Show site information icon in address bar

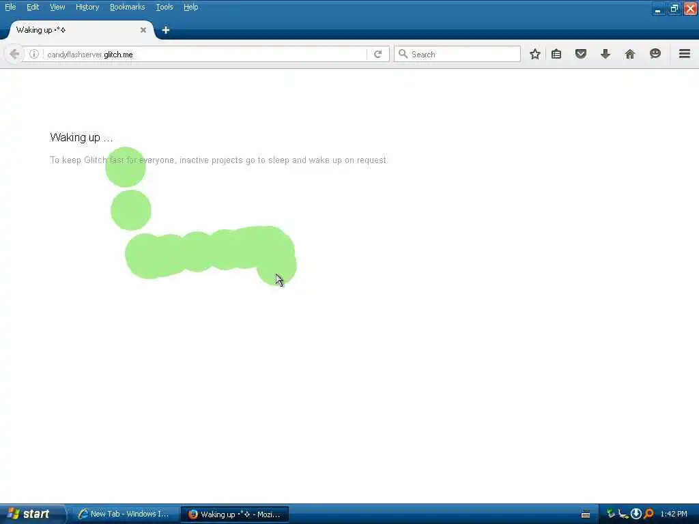pyautogui.click(x=34, y=55)
